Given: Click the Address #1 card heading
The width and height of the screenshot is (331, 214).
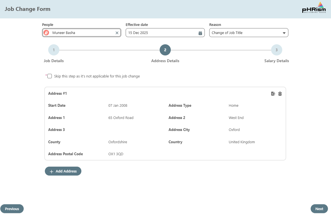Looking at the screenshot, I should [57, 93].
